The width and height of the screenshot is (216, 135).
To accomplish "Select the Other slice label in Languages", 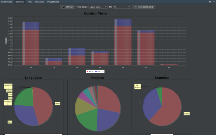I will click(58, 104).
